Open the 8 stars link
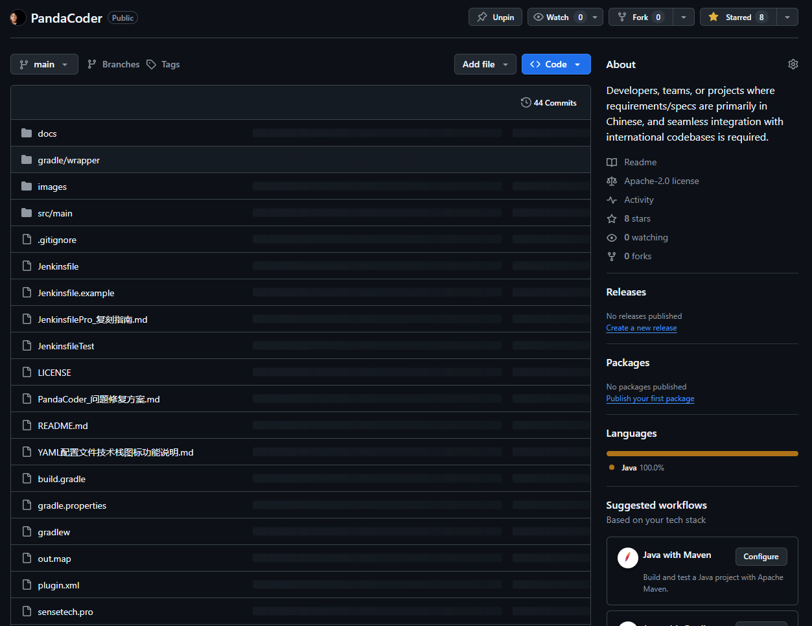Viewport: 812px width, 626px height. pos(637,218)
